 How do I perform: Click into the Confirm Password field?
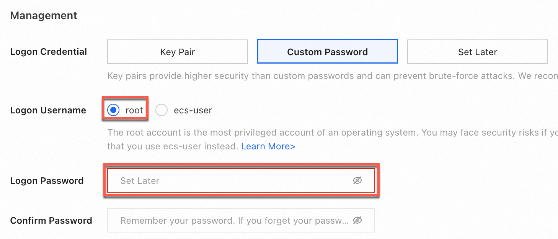pyautogui.click(x=230, y=220)
